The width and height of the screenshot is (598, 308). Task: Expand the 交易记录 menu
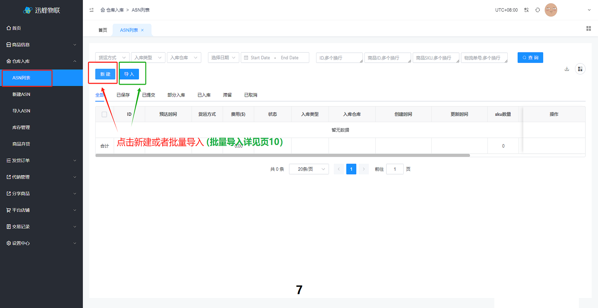[41, 227]
